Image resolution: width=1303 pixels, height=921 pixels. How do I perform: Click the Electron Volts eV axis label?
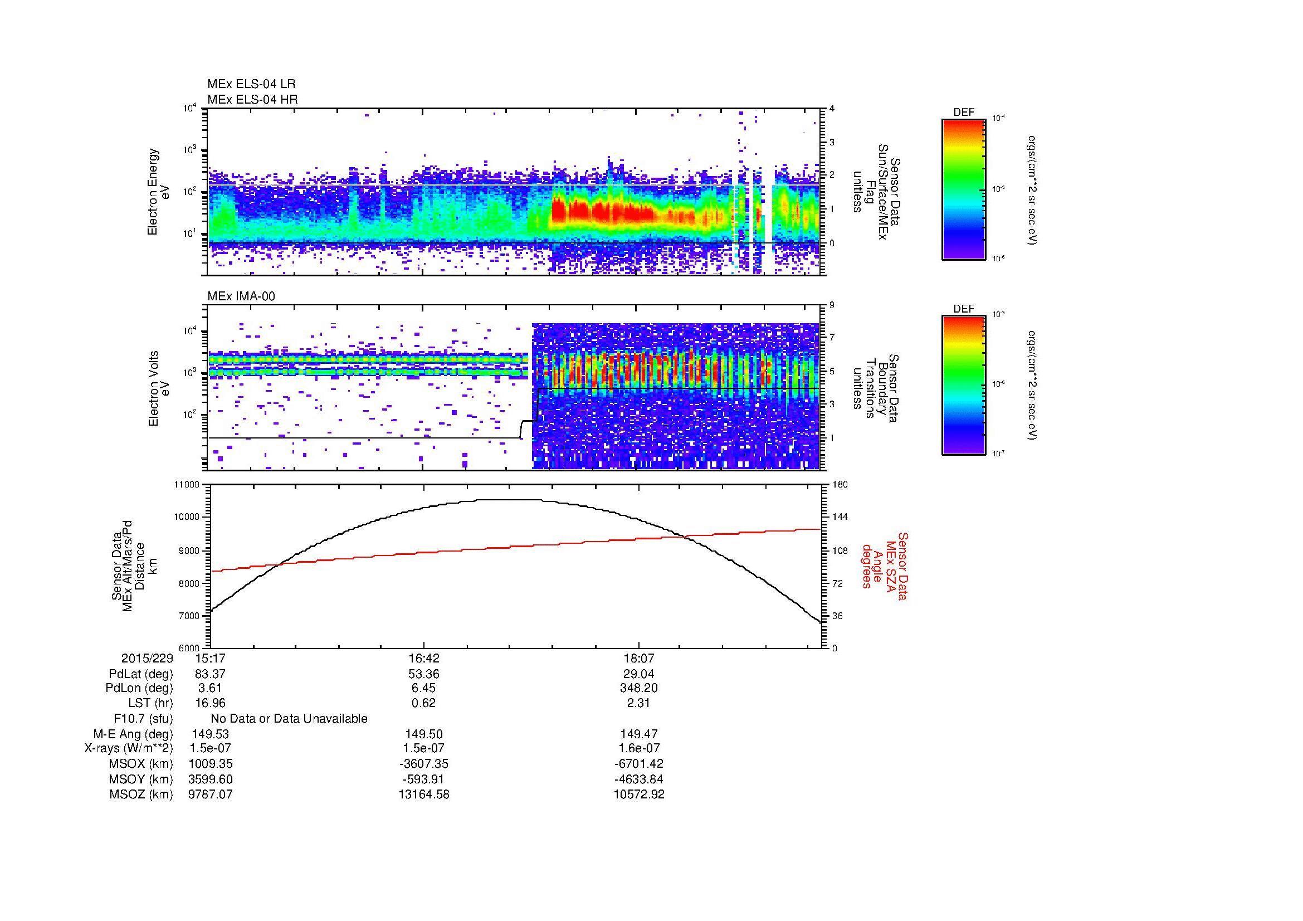tap(158, 389)
